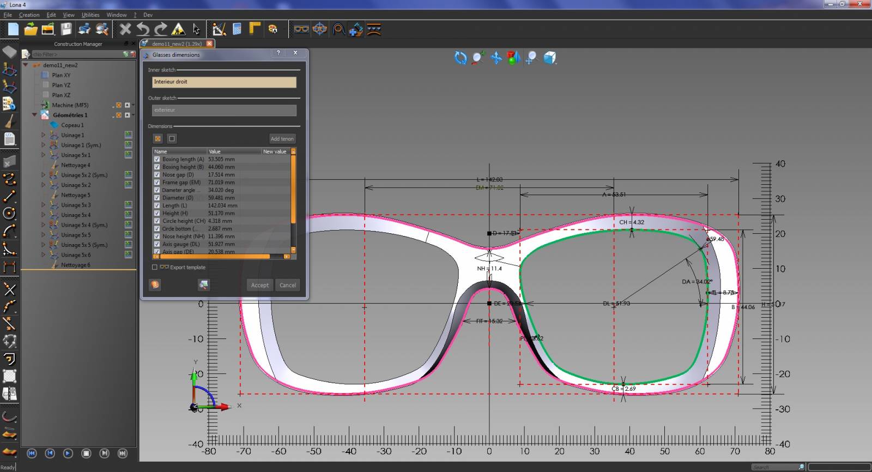Expand the Usinage 1 tree node

(x=44, y=135)
